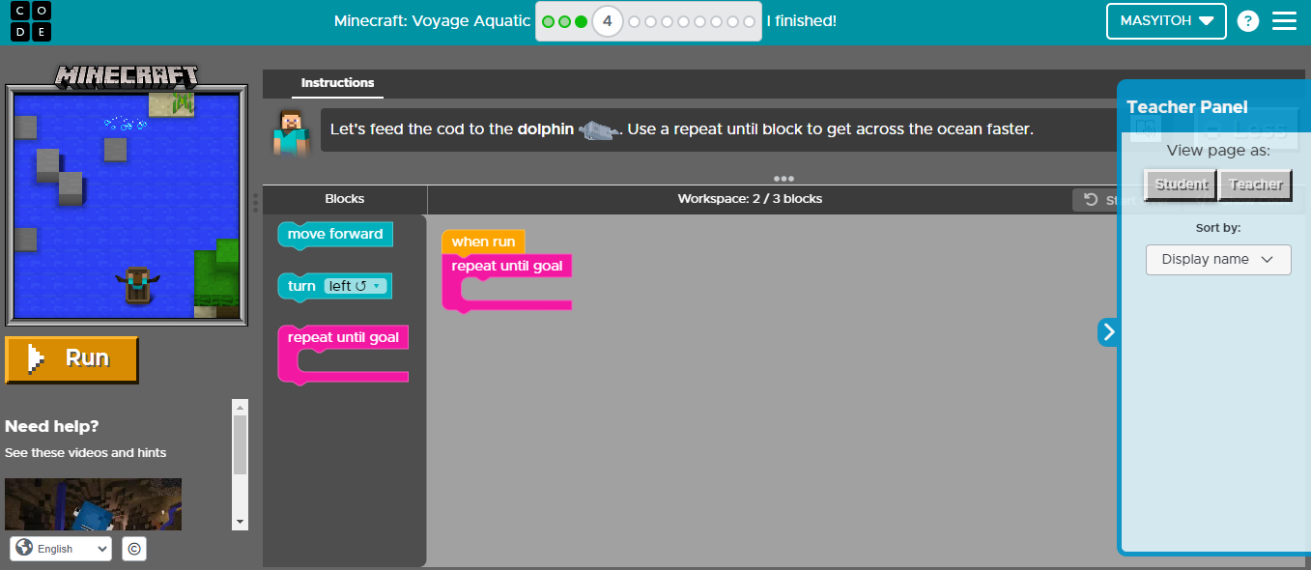Click the three-dot instructions resize handle

[784, 179]
